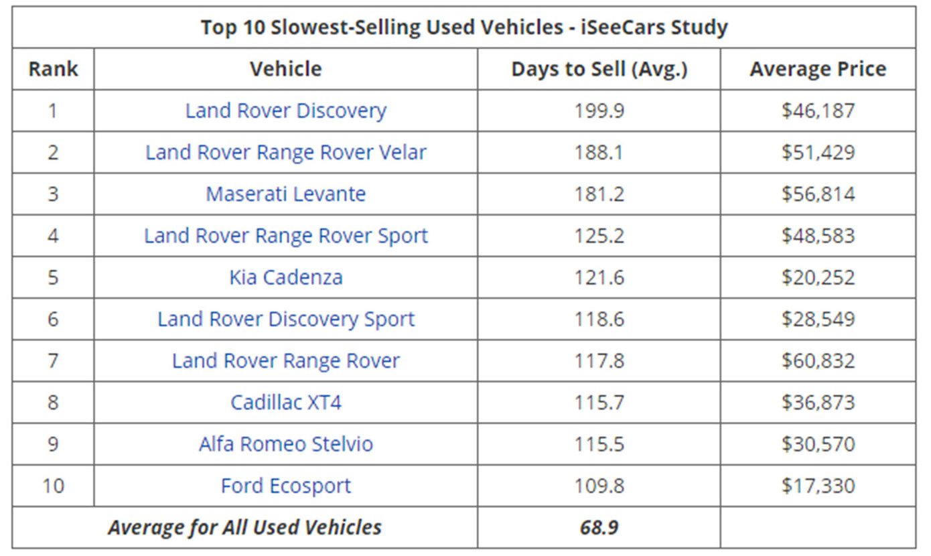
Task: Select the $17,330 price cell
Action: (x=818, y=486)
